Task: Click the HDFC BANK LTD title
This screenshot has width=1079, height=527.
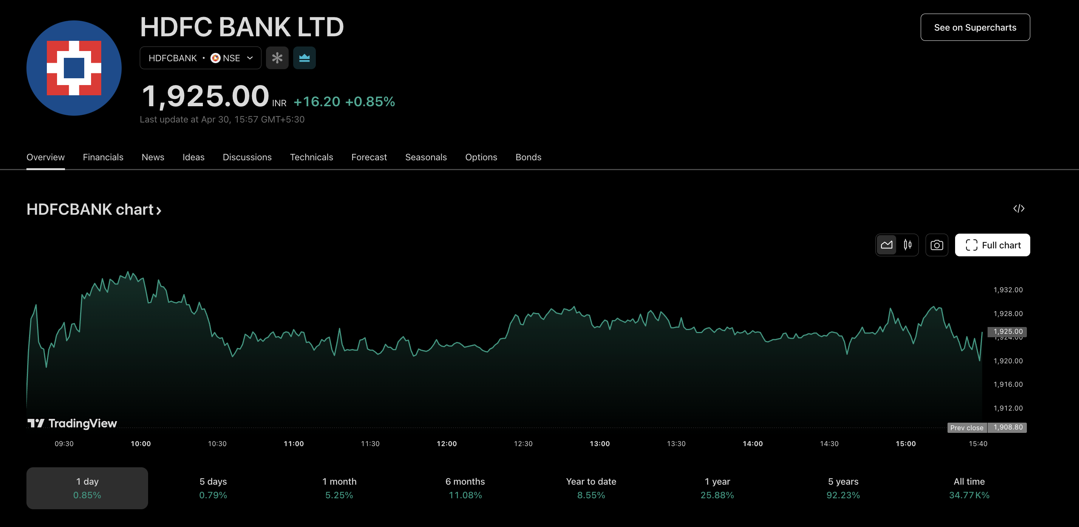Action: click(x=242, y=27)
